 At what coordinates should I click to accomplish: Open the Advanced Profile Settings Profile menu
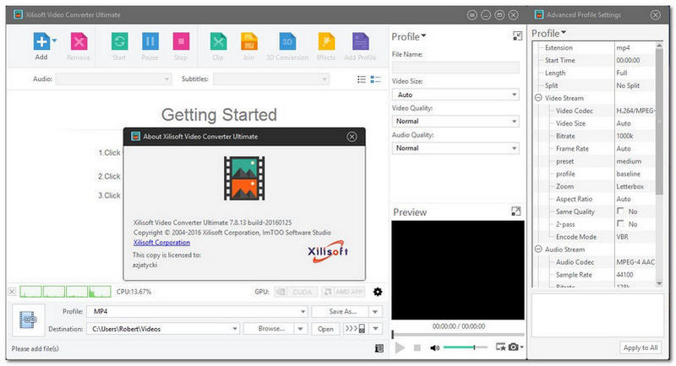549,34
